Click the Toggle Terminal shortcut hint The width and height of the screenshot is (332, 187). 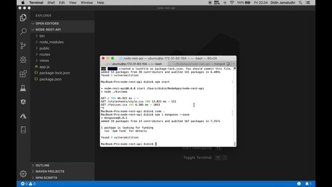click(x=205, y=157)
